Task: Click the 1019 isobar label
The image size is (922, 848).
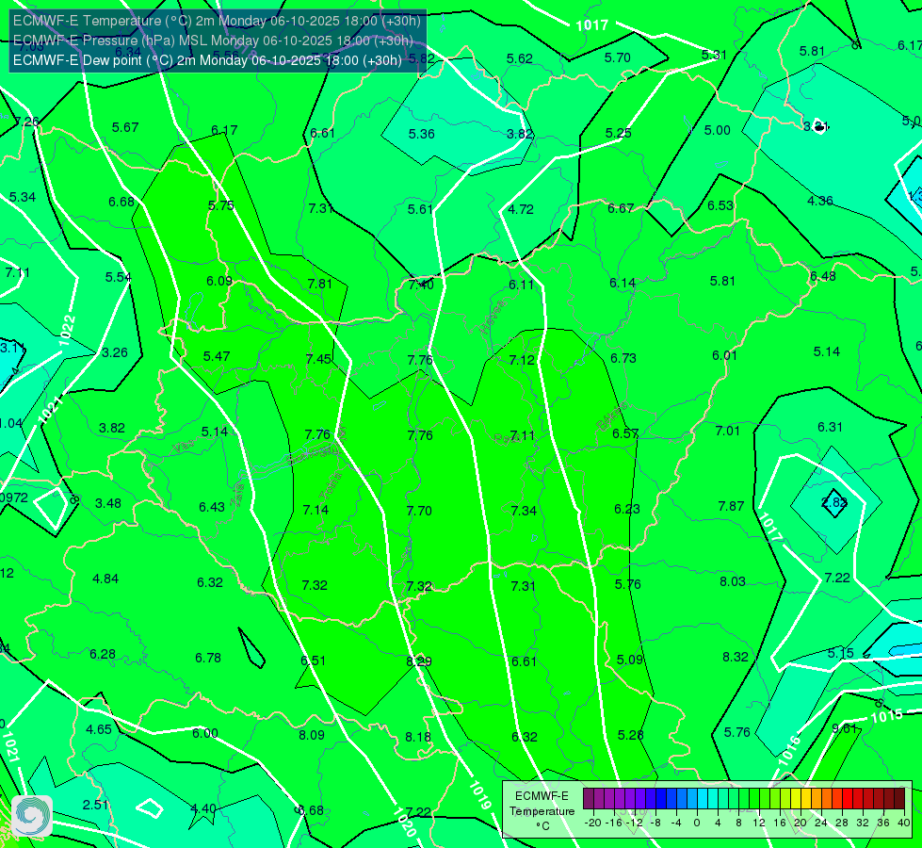Action: [x=479, y=795]
